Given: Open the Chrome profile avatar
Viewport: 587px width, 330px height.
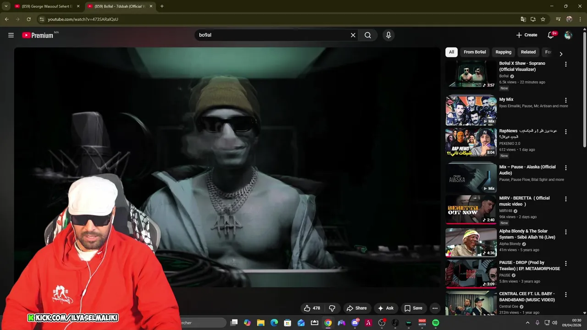Looking at the screenshot, I should [x=569, y=19].
